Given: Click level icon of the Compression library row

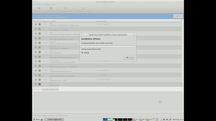Looking at the screenshot, I should click(39, 80).
